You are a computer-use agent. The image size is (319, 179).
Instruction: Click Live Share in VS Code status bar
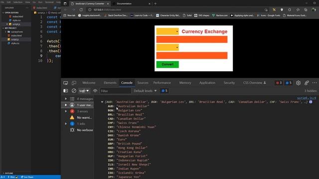tap(27, 177)
